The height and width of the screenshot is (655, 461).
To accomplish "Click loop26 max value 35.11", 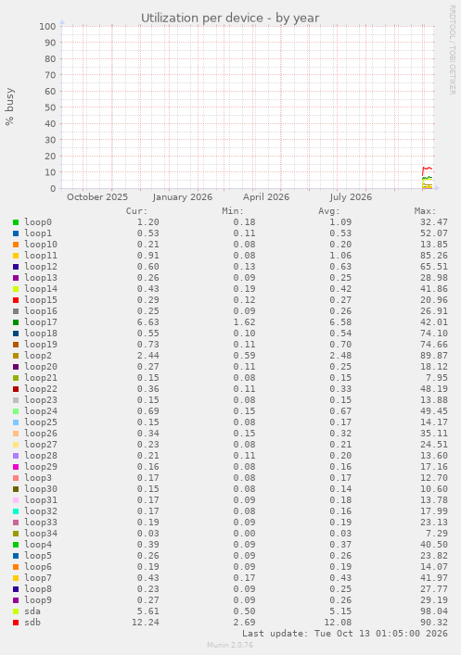I will pos(434,434).
